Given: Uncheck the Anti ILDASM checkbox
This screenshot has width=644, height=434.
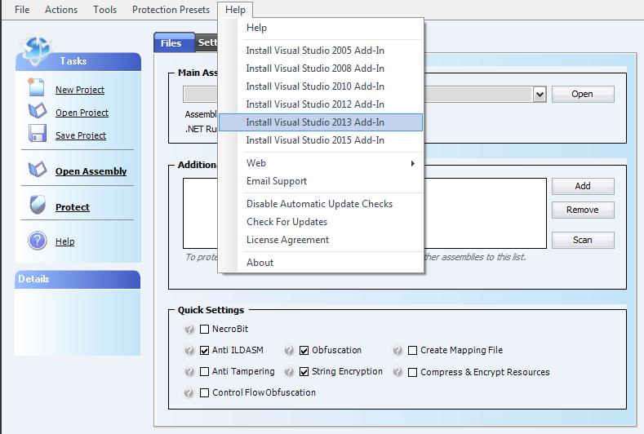Looking at the screenshot, I should (205, 351).
